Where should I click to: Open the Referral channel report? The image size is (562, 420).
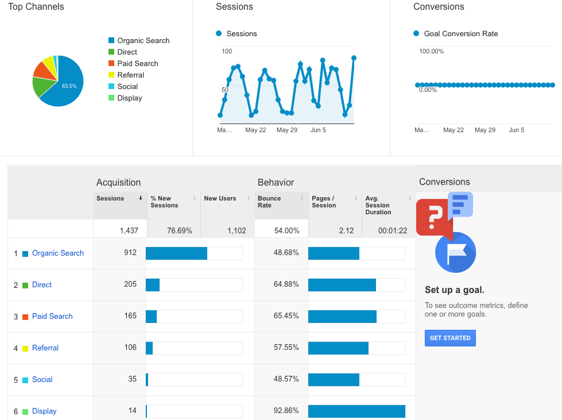pyautogui.click(x=45, y=348)
